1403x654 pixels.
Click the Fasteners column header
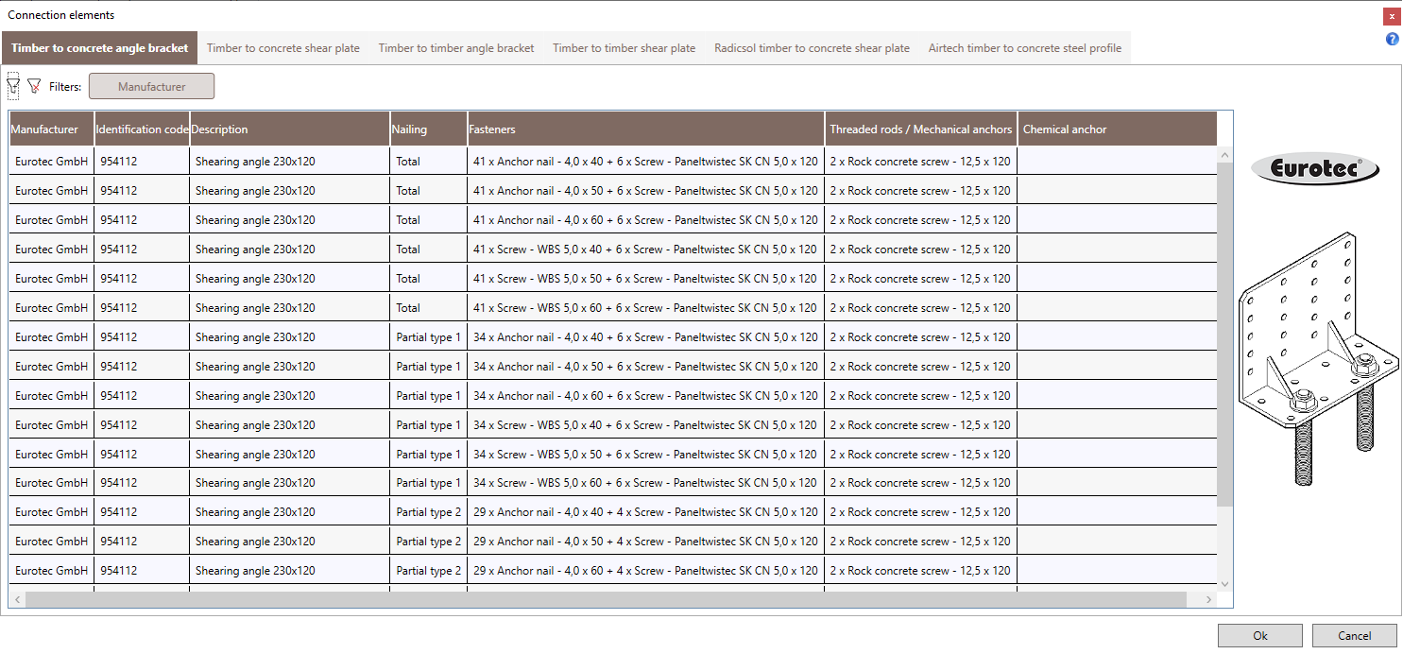pyautogui.click(x=646, y=129)
